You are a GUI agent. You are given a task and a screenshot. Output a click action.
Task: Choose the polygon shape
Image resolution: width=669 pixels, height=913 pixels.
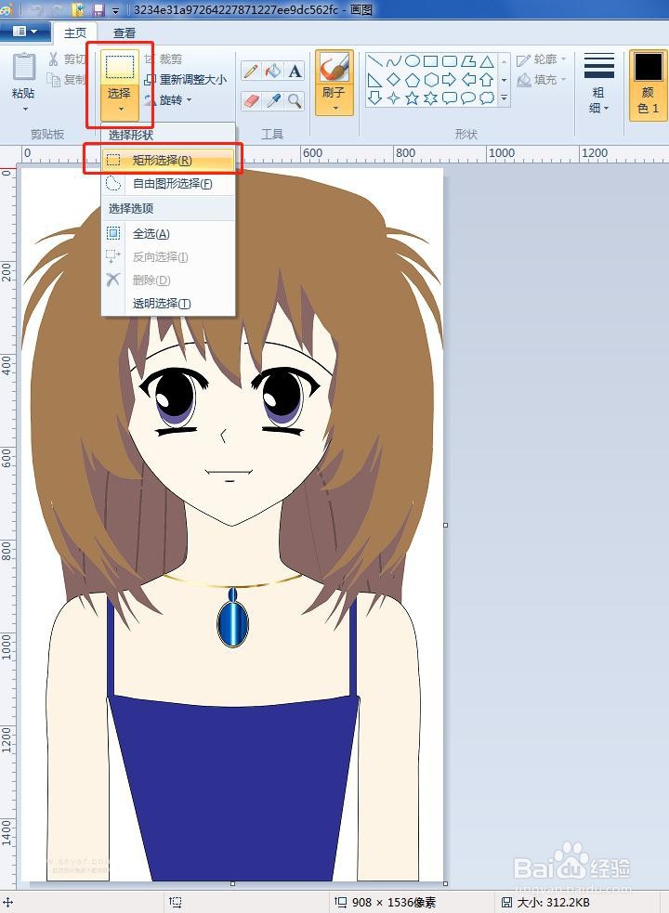[x=468, y=60]
